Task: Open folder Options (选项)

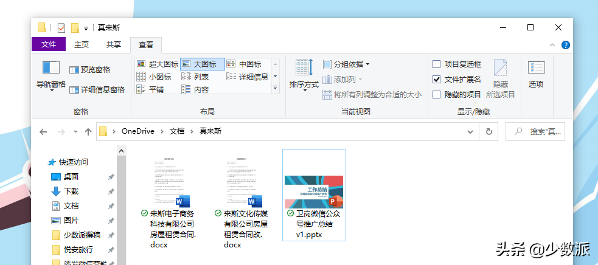Action: (536, 74)
